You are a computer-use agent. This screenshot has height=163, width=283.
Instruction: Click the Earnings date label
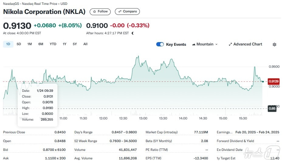[224, 132]
